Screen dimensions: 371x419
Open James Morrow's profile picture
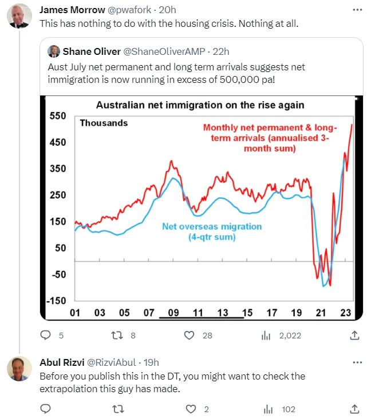19,17
